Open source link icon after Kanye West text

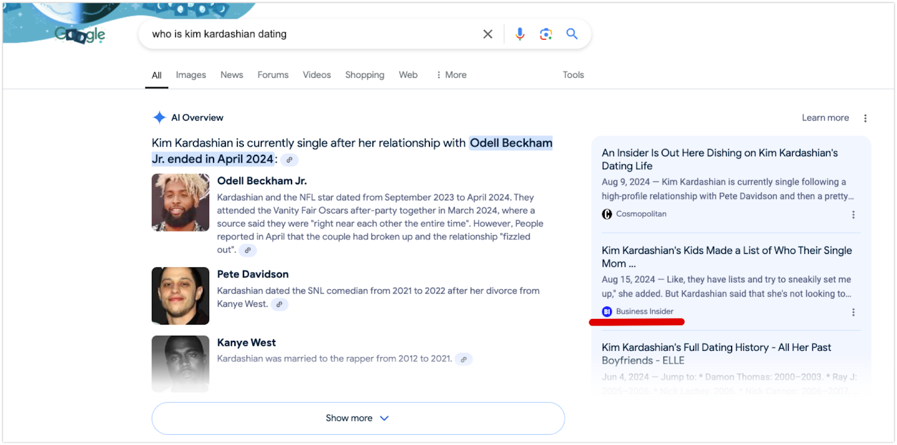pos(464,359)
